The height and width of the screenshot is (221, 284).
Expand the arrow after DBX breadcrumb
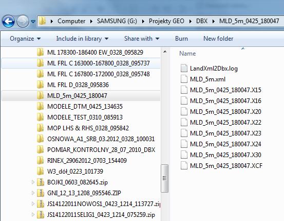[x=214, y=22]
